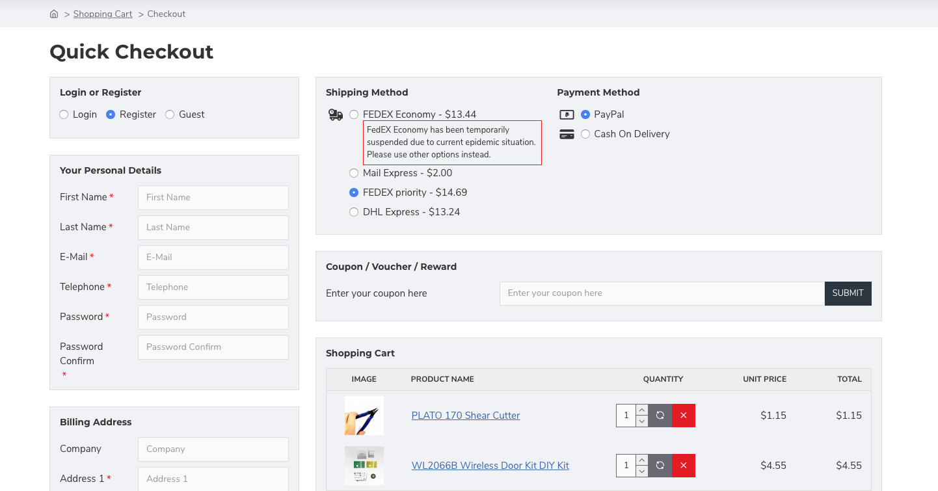Click the Checkout breadcrumb

[x=167, y=14]
